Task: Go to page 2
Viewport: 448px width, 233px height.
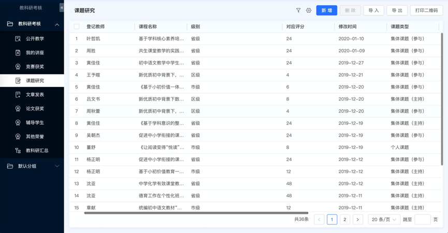Action: click(345, 220)
